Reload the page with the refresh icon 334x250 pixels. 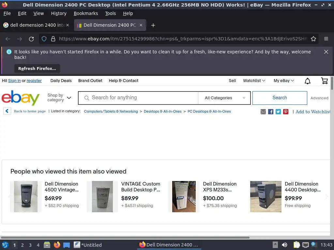[31, 39]
